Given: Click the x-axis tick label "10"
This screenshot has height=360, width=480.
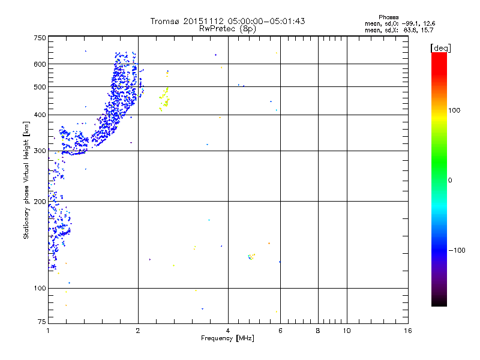Looking at the screenshot, I should coord(347,331).
